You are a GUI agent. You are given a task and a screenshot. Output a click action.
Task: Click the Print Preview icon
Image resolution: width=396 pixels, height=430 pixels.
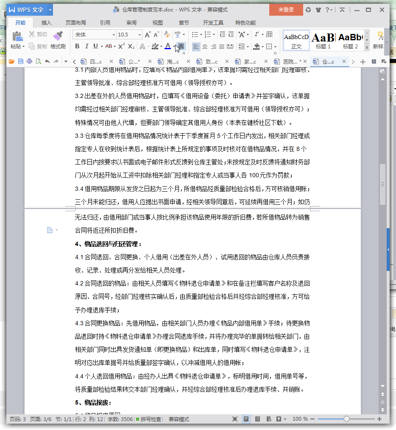39,62
